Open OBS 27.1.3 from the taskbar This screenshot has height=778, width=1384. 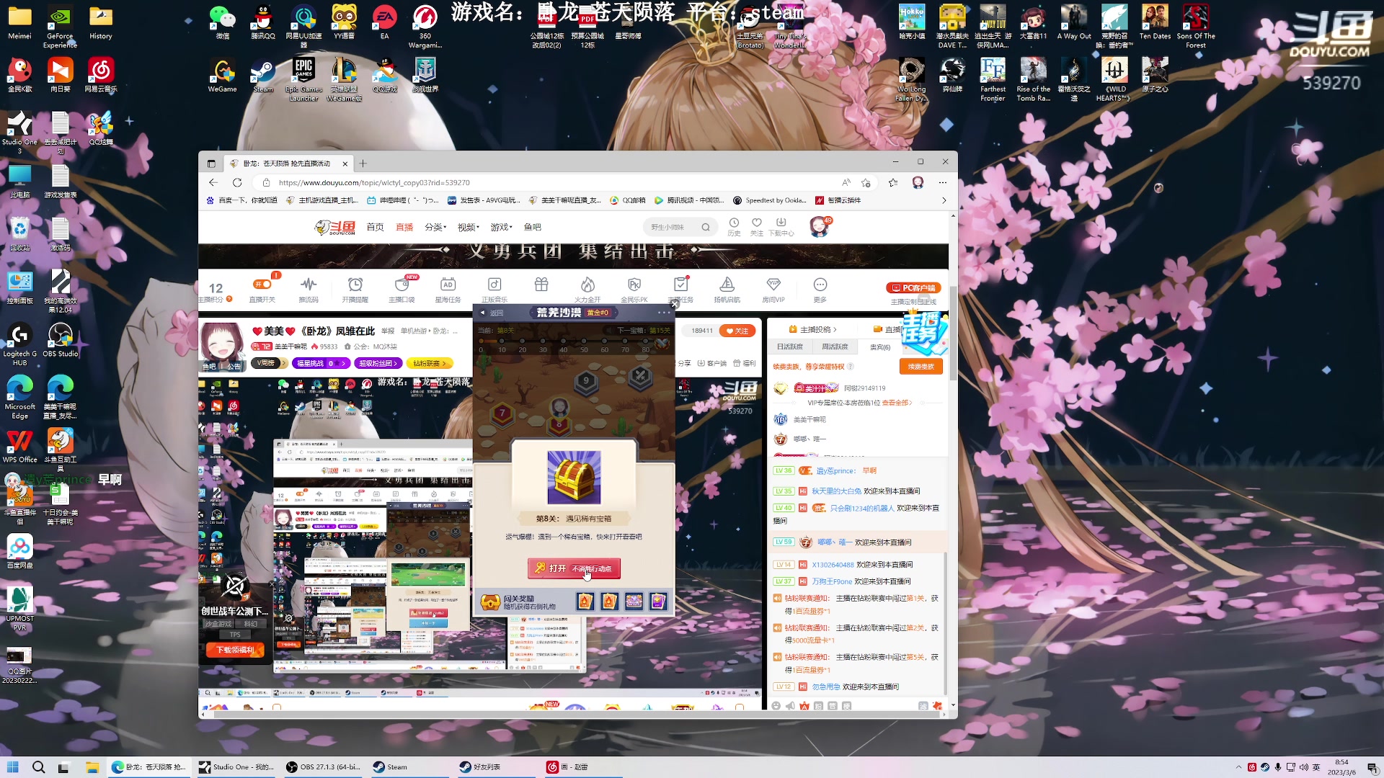(324, 767)
